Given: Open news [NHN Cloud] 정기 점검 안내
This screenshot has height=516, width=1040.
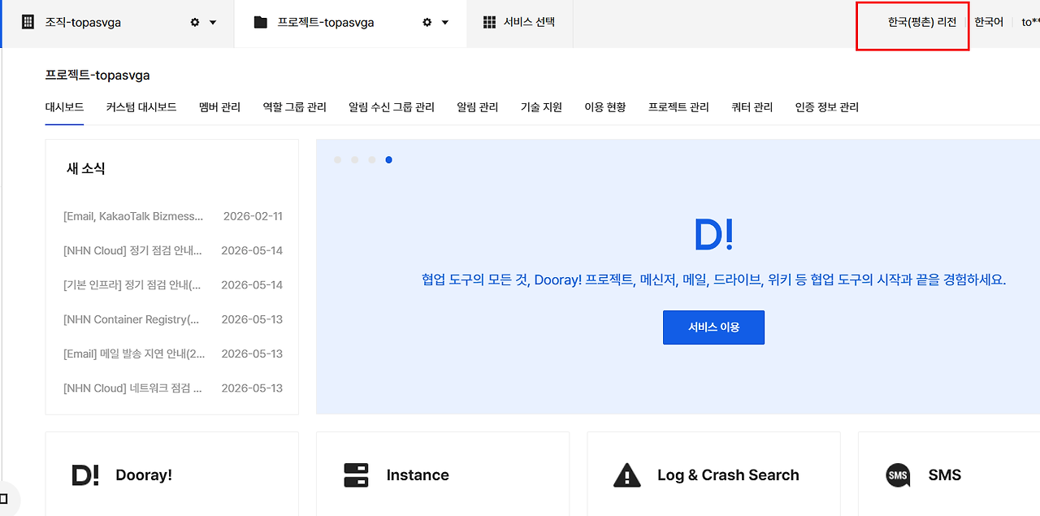Looking at the screenshot, I should (132, 250).
